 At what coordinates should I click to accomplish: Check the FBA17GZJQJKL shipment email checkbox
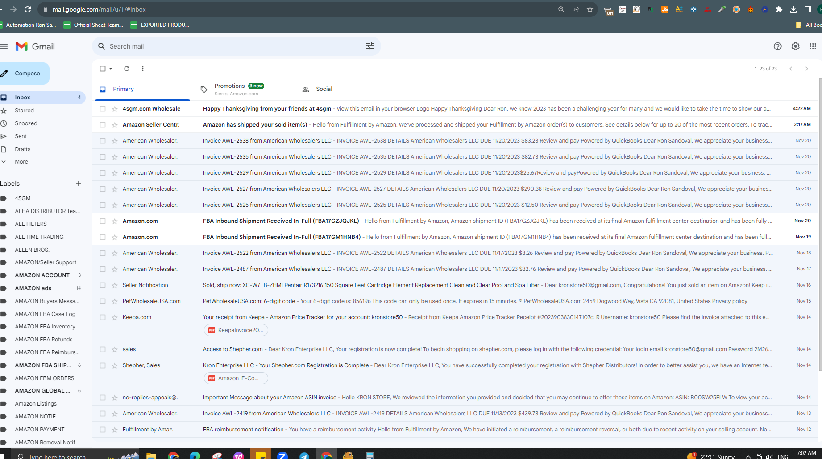(103, 221)
